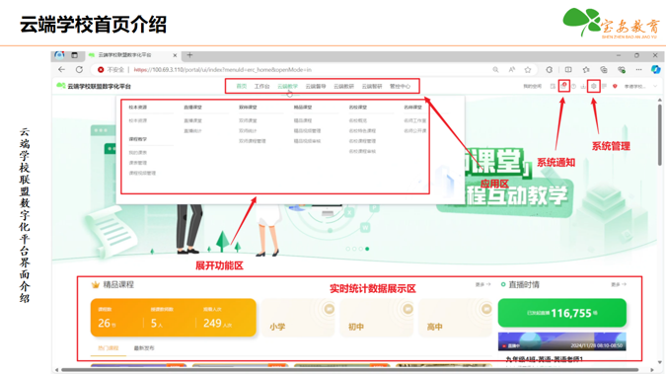Open 直播课堂 link under 直播课堂 heading

coord(192,120)
